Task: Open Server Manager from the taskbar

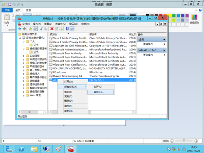Action: pos(9,149)
